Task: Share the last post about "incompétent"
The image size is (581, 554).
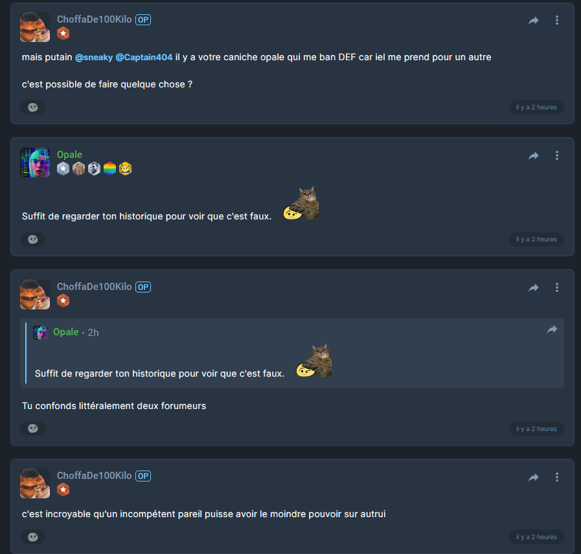Action: point(534,478)
